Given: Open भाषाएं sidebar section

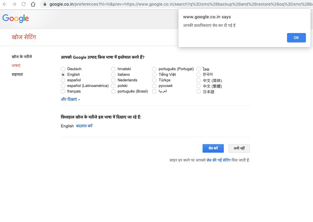Looking at the screenshot, I should 16,65.
